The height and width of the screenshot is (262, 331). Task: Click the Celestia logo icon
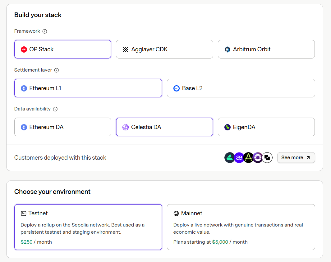click(x=126, y=127)
